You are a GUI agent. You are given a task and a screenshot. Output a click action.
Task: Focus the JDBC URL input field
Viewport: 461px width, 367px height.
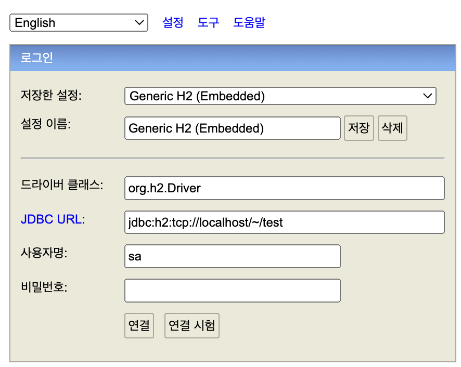[x=284, y=222]
